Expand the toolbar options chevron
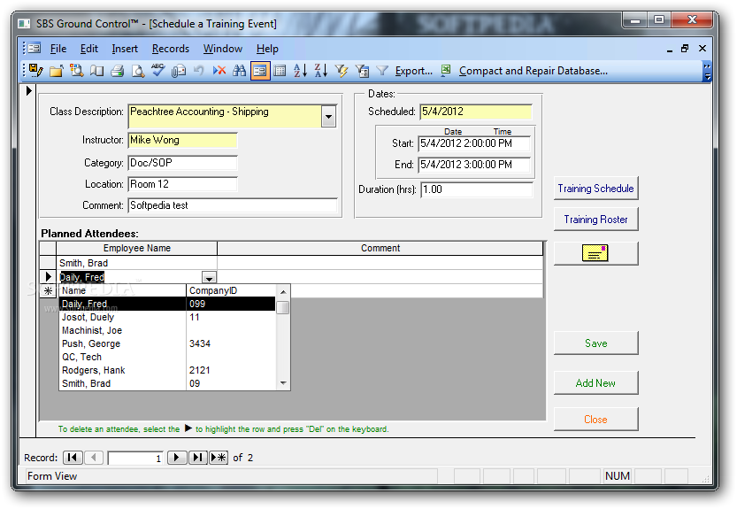737x509 pixels. click(707, 71)
